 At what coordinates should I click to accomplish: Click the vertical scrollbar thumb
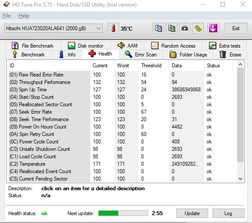241,115
